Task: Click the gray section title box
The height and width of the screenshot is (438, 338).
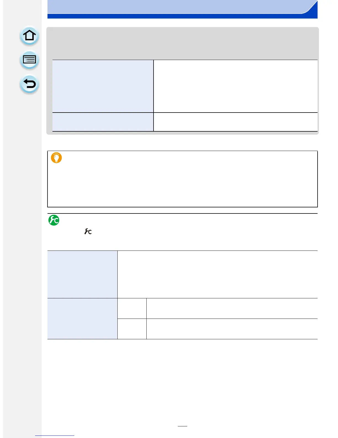Action: [x=182, y=43]
